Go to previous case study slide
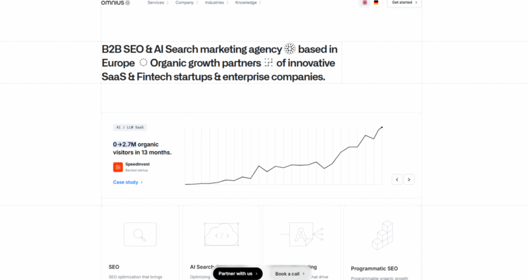The width and height of the screenshot is (528, 280). 397,179
